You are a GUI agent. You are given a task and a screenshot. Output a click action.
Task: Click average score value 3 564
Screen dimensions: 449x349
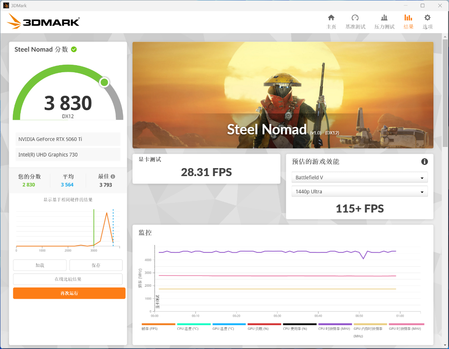coord(67,185)
